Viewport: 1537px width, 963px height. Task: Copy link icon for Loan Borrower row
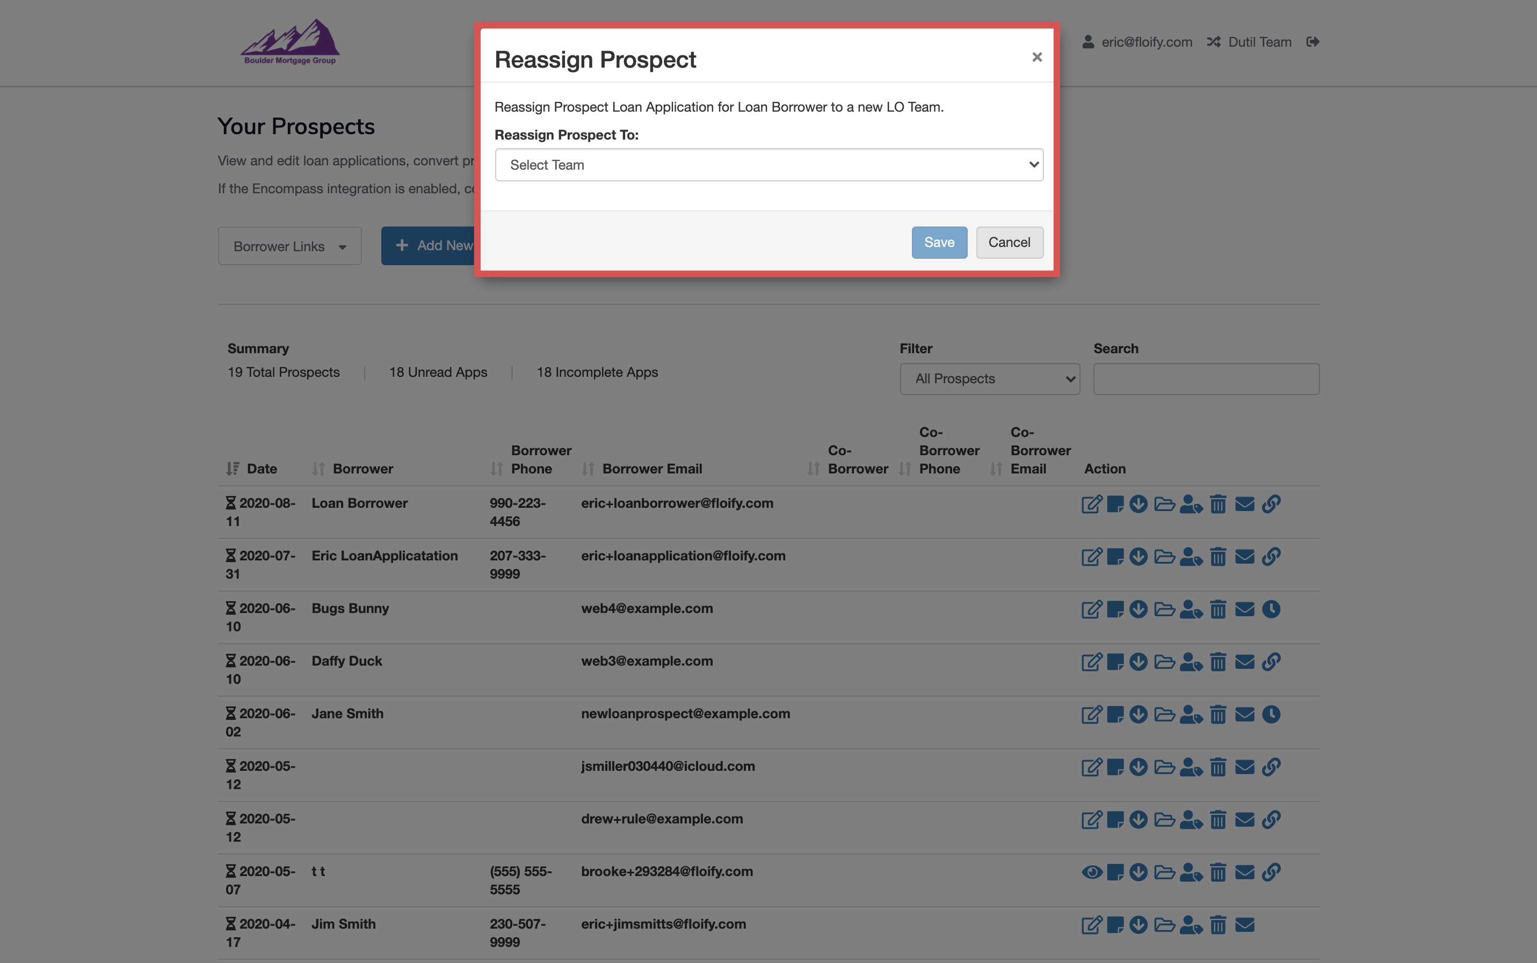(1271, 504)
